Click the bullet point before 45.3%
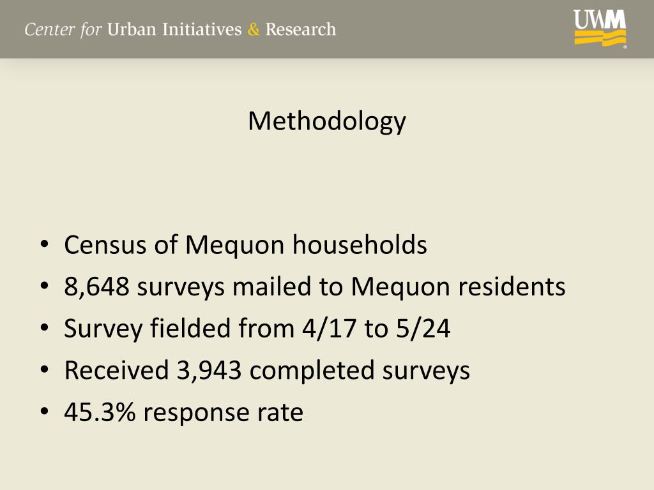The image size is (654, 490). [45, 412]
